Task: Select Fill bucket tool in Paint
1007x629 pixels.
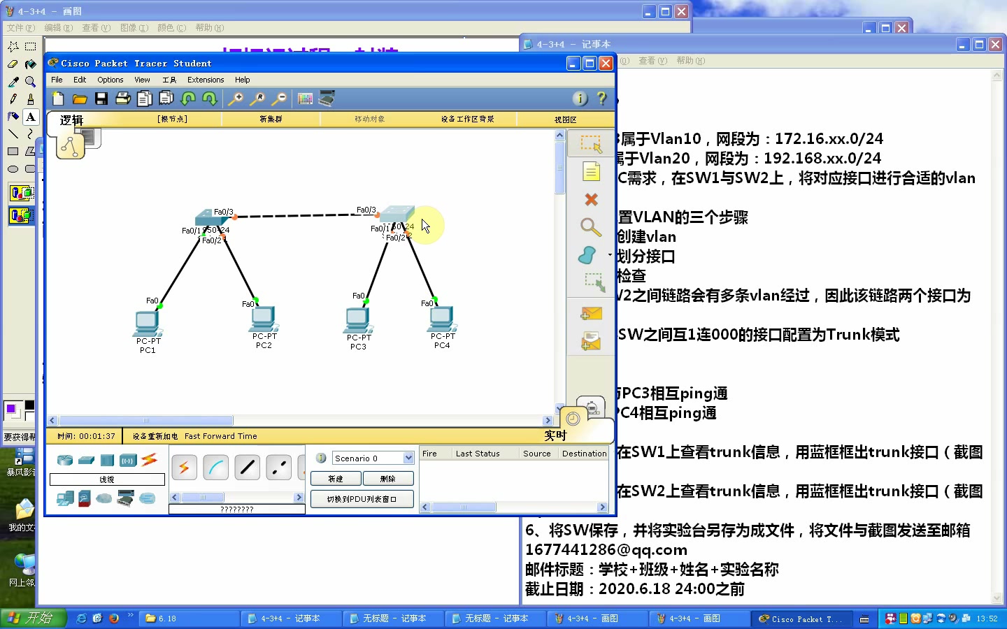Action: (30, 64)
